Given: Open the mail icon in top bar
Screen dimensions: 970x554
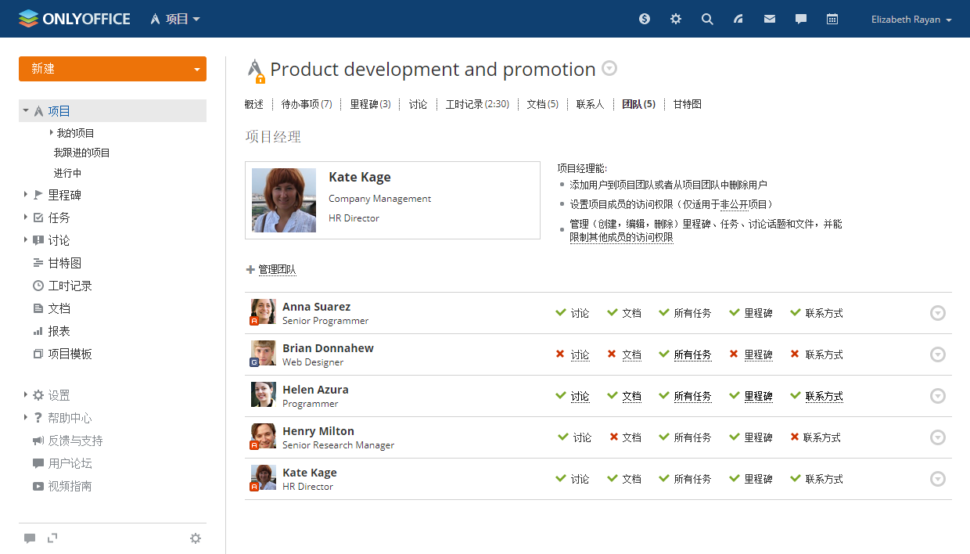Looking at the screenshot, I should point(770,19).
